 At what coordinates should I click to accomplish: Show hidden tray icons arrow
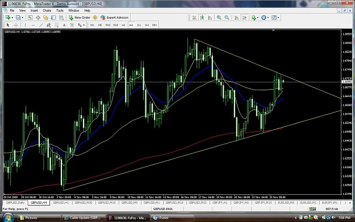click(x=296, y=217)
